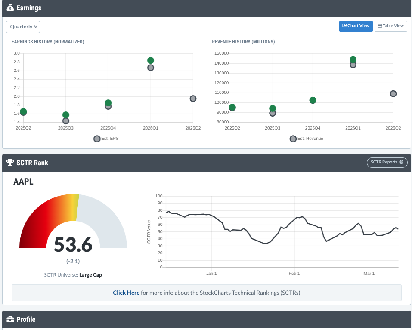Click the 2025Q2 label on revenue chart
This screenshot has height=330, width=412.
coord(232,128)
